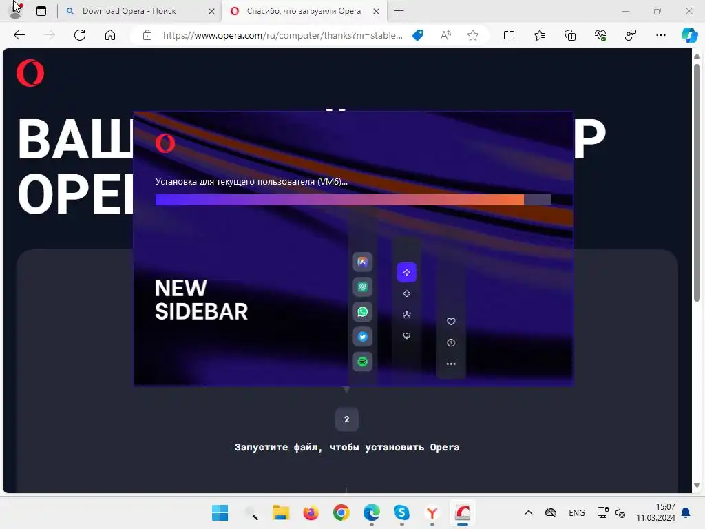Image resolution: width=705 pixels, height=529 pixels.
Task: Click the installer progress bar
Action: (x=353, y=200)
